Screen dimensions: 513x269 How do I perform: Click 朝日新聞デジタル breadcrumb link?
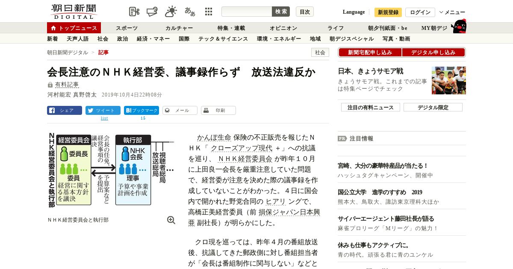click(x=68, y=53)
